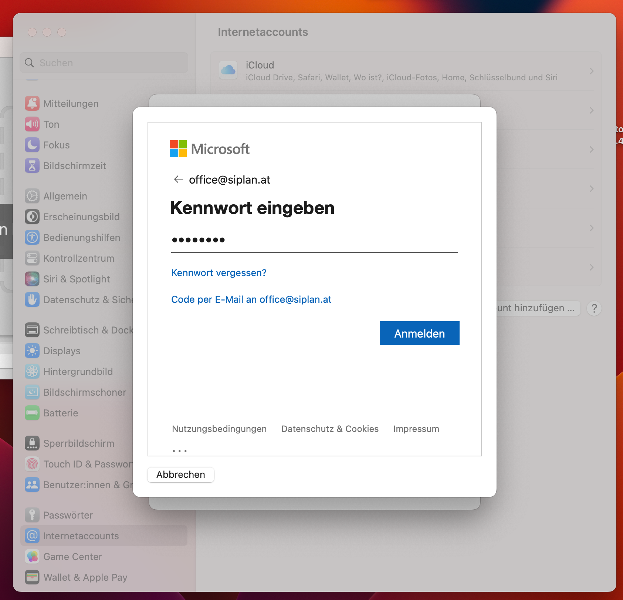Open Hintergrundbild flower icon in sidebar
This screenshot has height=600, width=623.
(x=32, y=371)
